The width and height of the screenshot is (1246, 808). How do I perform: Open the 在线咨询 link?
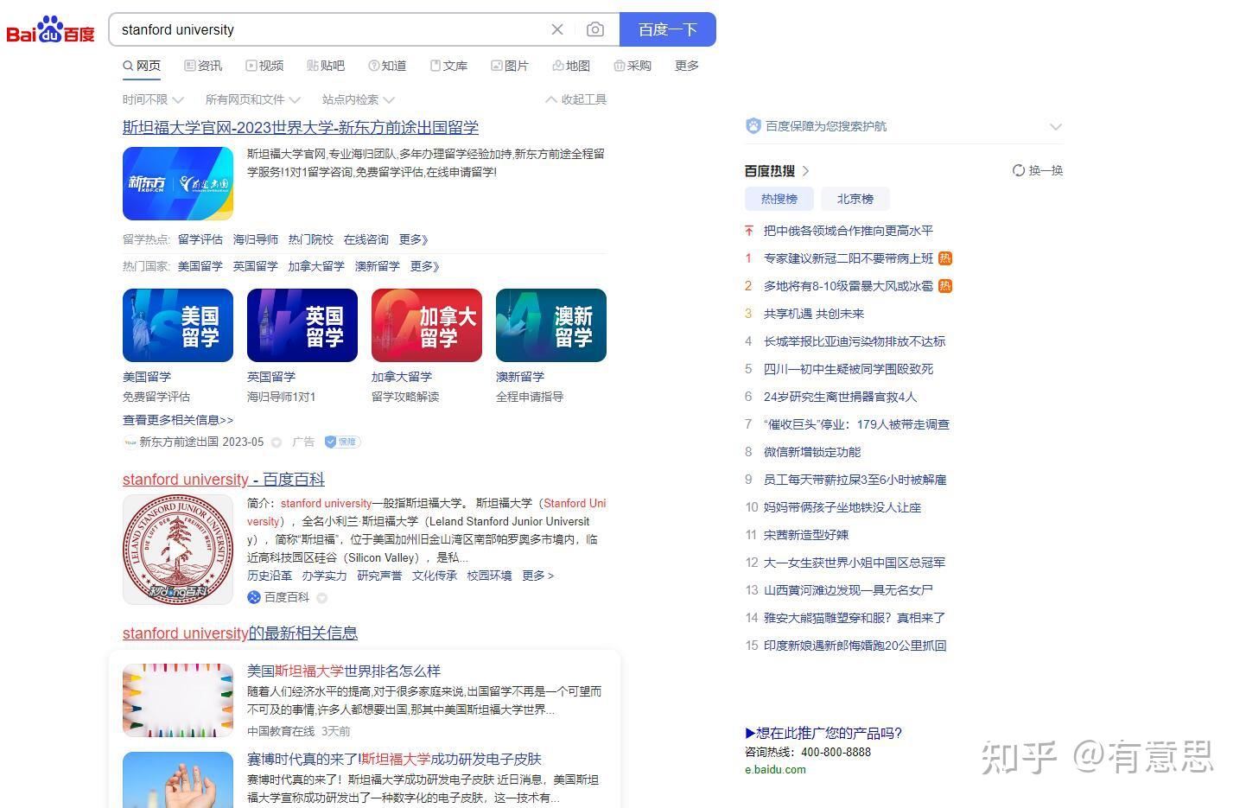(366, 239)
